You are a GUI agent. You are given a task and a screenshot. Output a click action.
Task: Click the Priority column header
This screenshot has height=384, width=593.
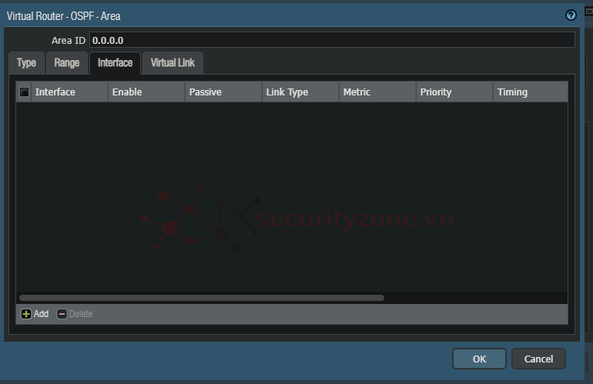coord(454,92)
